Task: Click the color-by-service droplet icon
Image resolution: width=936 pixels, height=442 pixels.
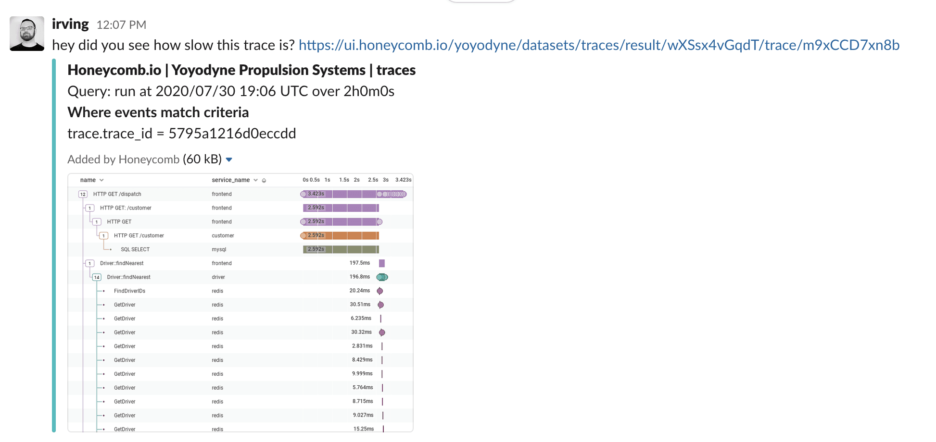Action: coord(264,181)
